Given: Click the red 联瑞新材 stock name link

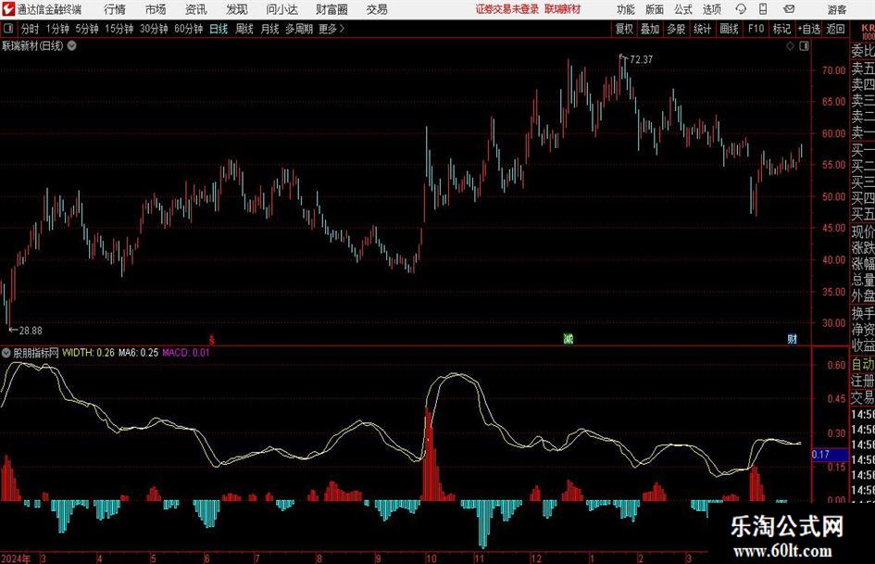Looking at the screenshot, I should coord(563,9).
